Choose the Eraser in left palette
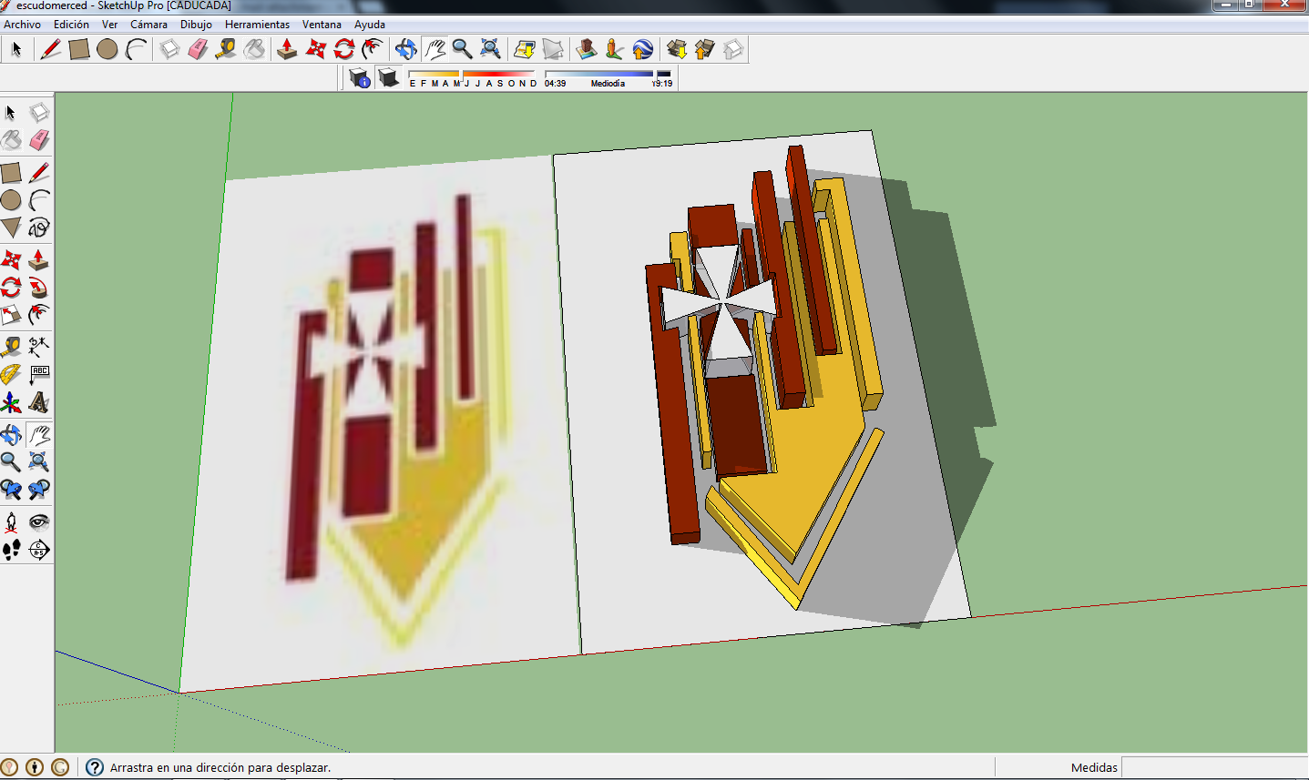The image size is (1309, 780). click(x=38, y=140)
